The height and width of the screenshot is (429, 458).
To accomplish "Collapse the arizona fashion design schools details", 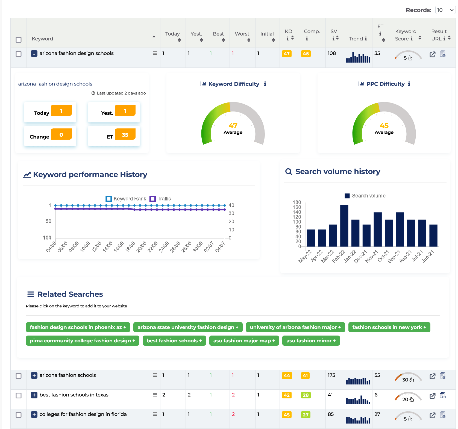I will [x=34, y=54].
